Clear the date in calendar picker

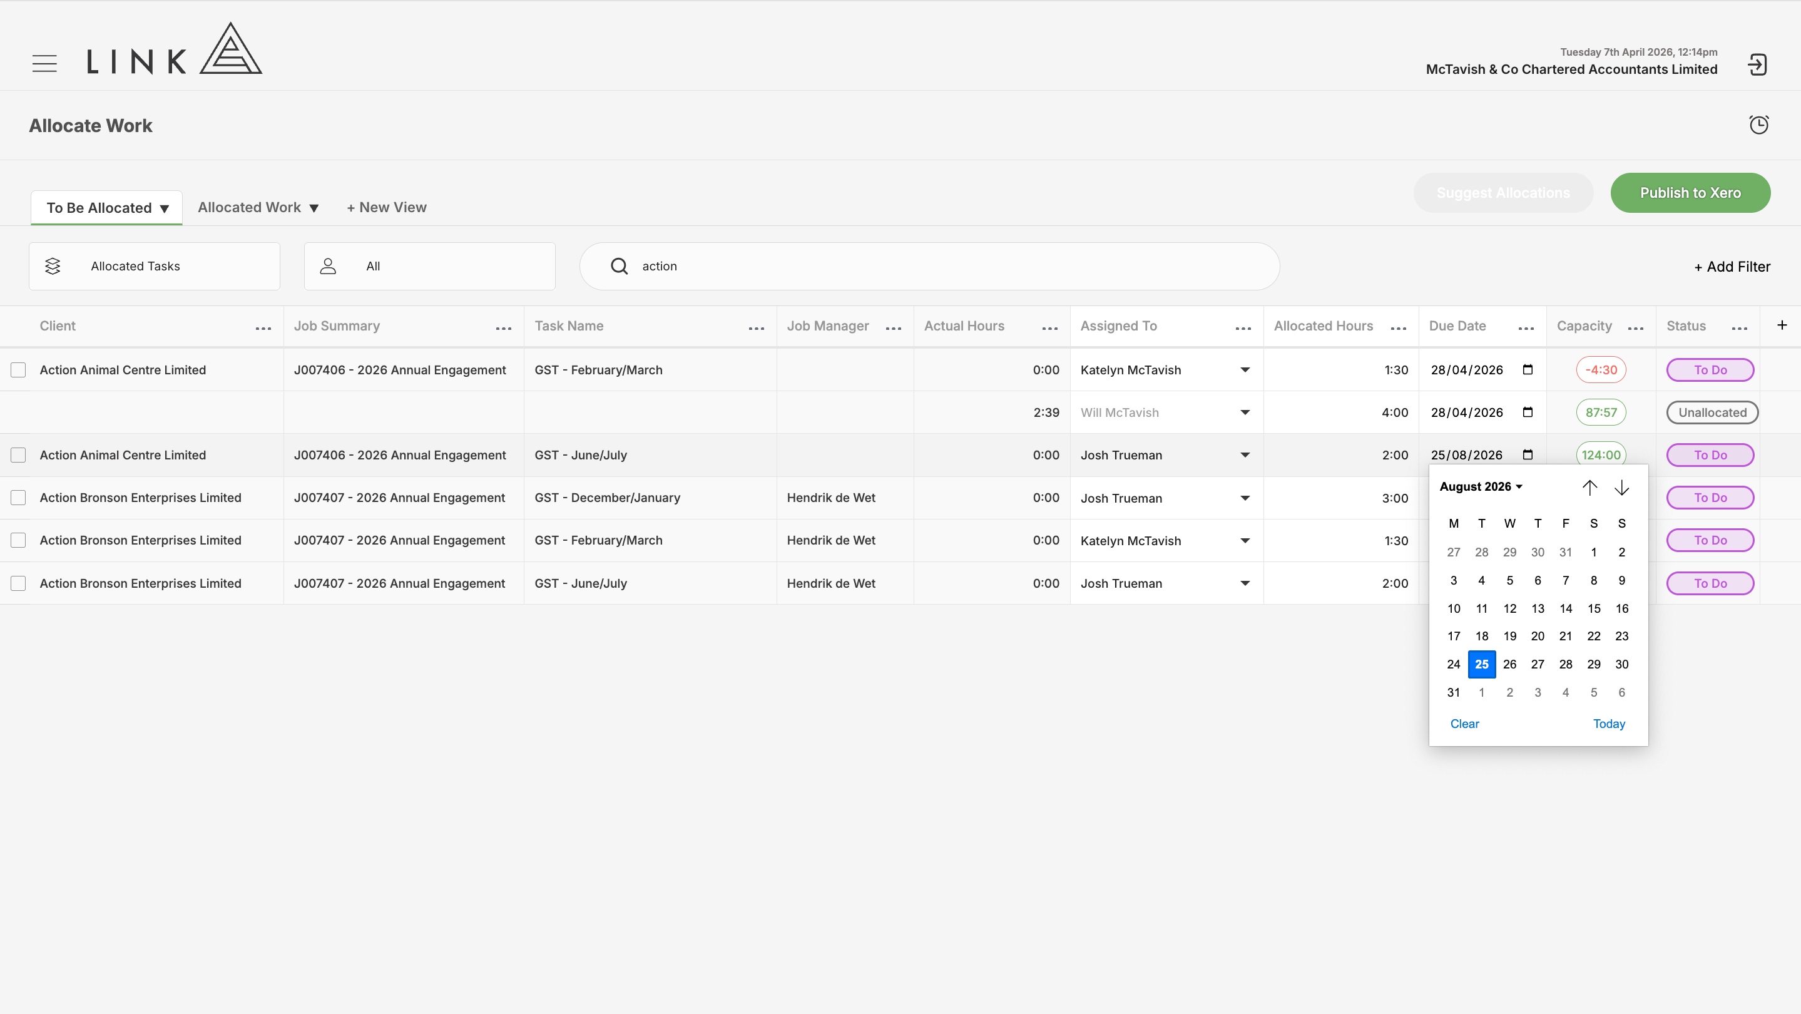(x=1465, y=724)
